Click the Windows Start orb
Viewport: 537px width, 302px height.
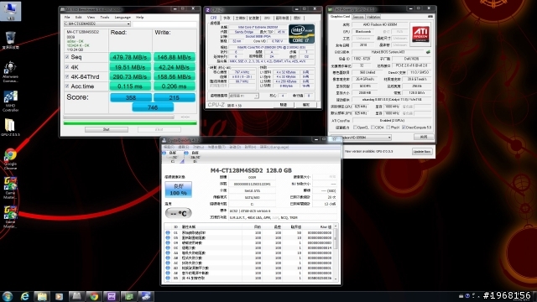tap(8, 296)
